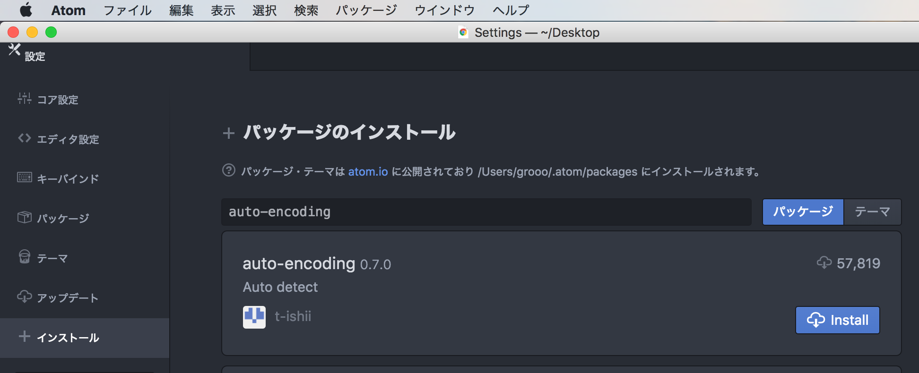Viewport: 919px width, 373px height.
Task: Click the t-ishii author avatar
Action: [254, 317]
